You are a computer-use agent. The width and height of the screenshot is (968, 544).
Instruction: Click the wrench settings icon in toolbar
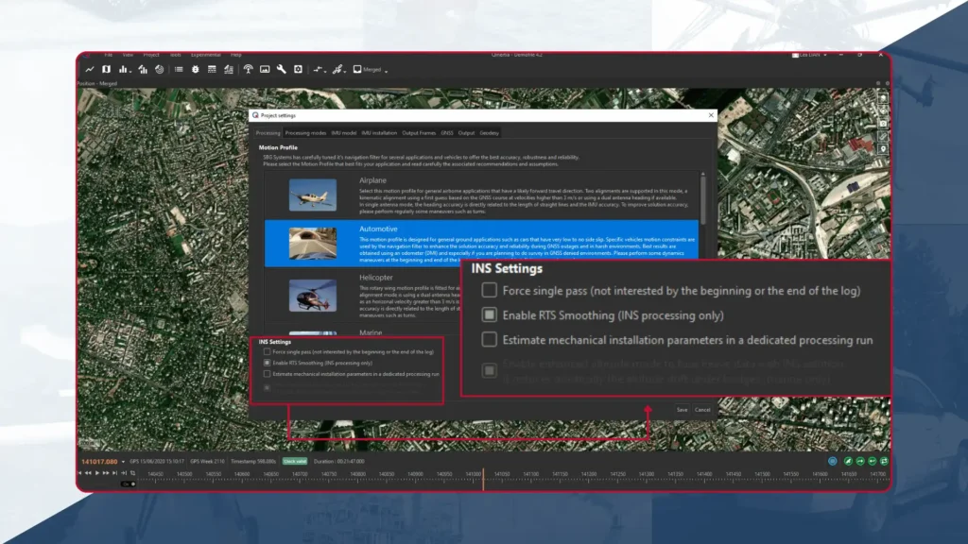[x=281, y=69]
